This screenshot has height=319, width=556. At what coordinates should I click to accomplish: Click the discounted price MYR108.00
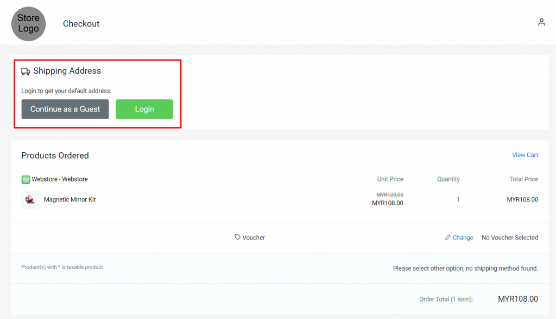[x=388, y=203]
